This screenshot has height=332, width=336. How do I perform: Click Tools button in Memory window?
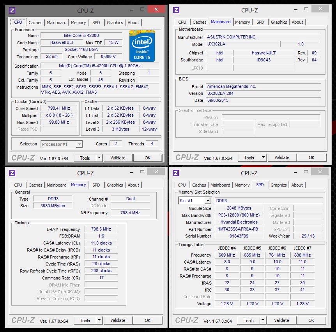pyautogui.click(x=85, y=320)
